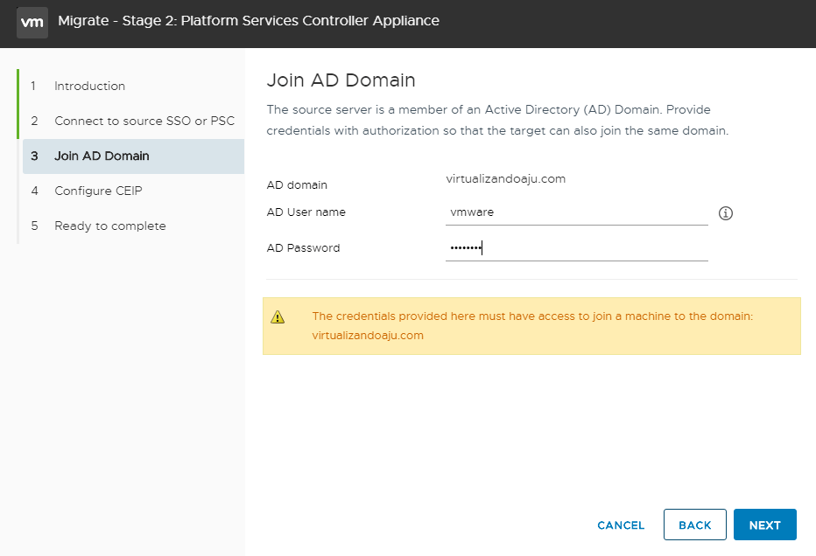The image size is (816, 556).
Task: Click the AD Password label
Action: 303,247
